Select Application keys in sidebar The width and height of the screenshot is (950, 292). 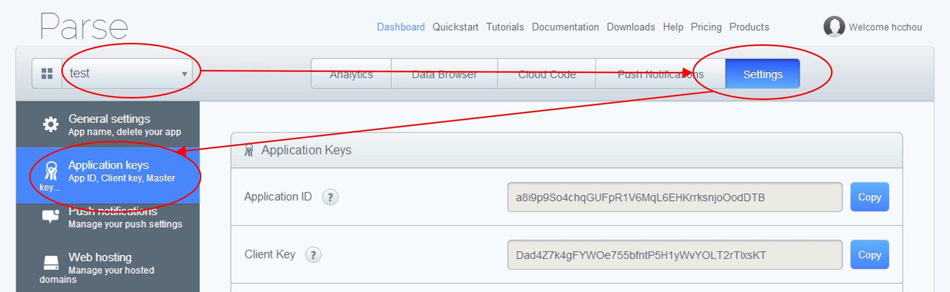108,176
